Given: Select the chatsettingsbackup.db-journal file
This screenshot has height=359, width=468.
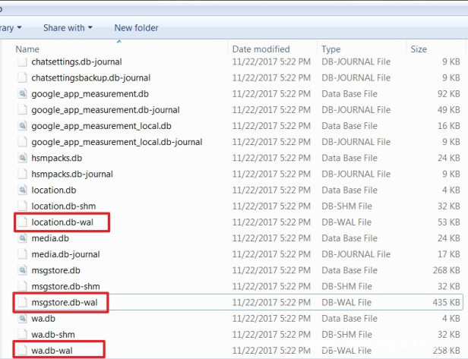Looking at the screenshot, I should (x=90, y=77).
